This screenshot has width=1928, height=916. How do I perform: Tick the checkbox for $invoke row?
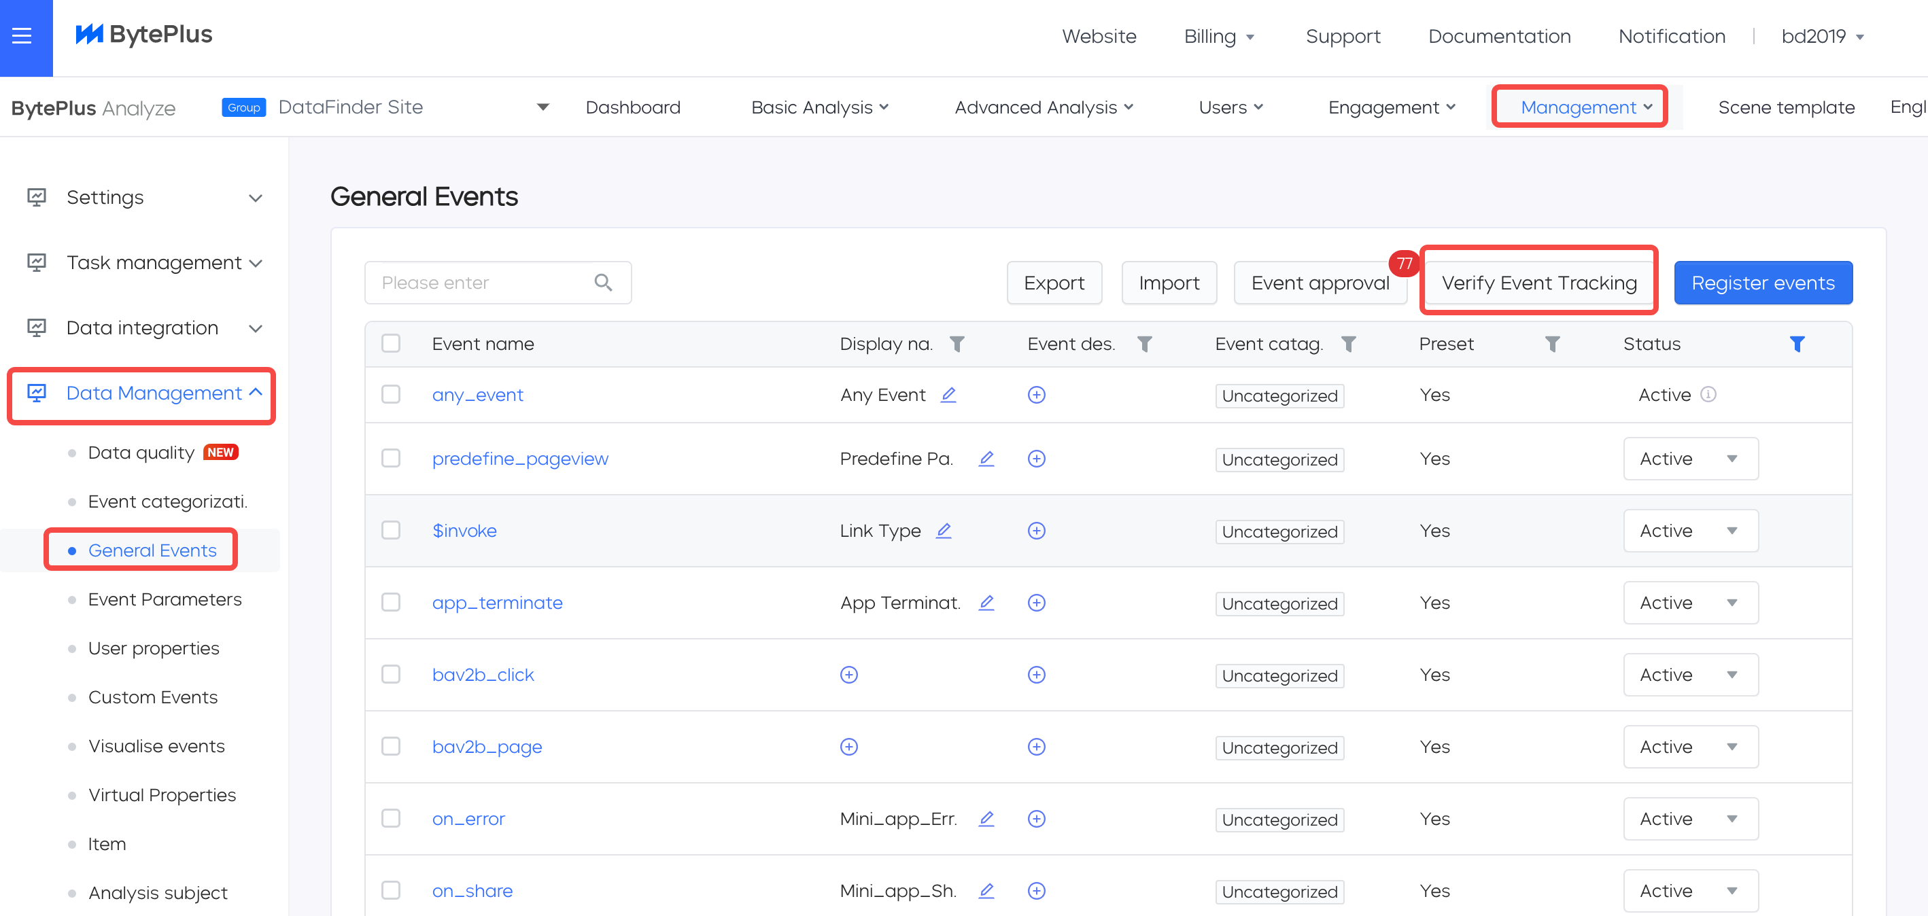(391, 531)
